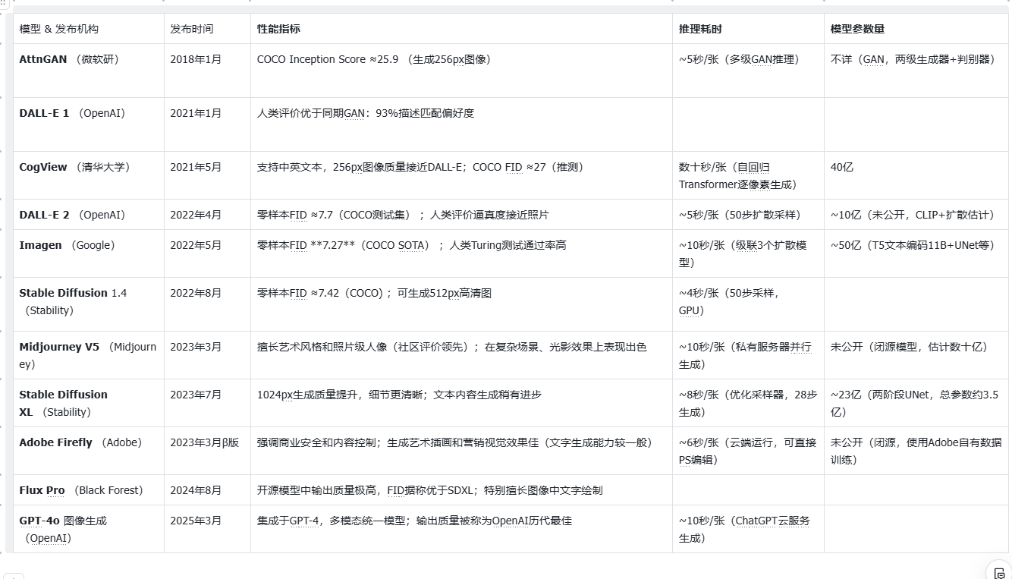The image size is (1012, 579).
Task: Click the date '2025年3月'
Action: point(196,521)
